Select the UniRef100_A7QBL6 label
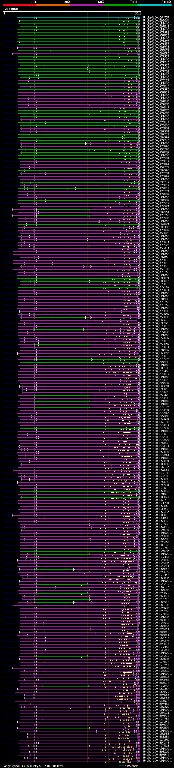The width and height of the screenshot is (174, 768). (x=156, y=266)
